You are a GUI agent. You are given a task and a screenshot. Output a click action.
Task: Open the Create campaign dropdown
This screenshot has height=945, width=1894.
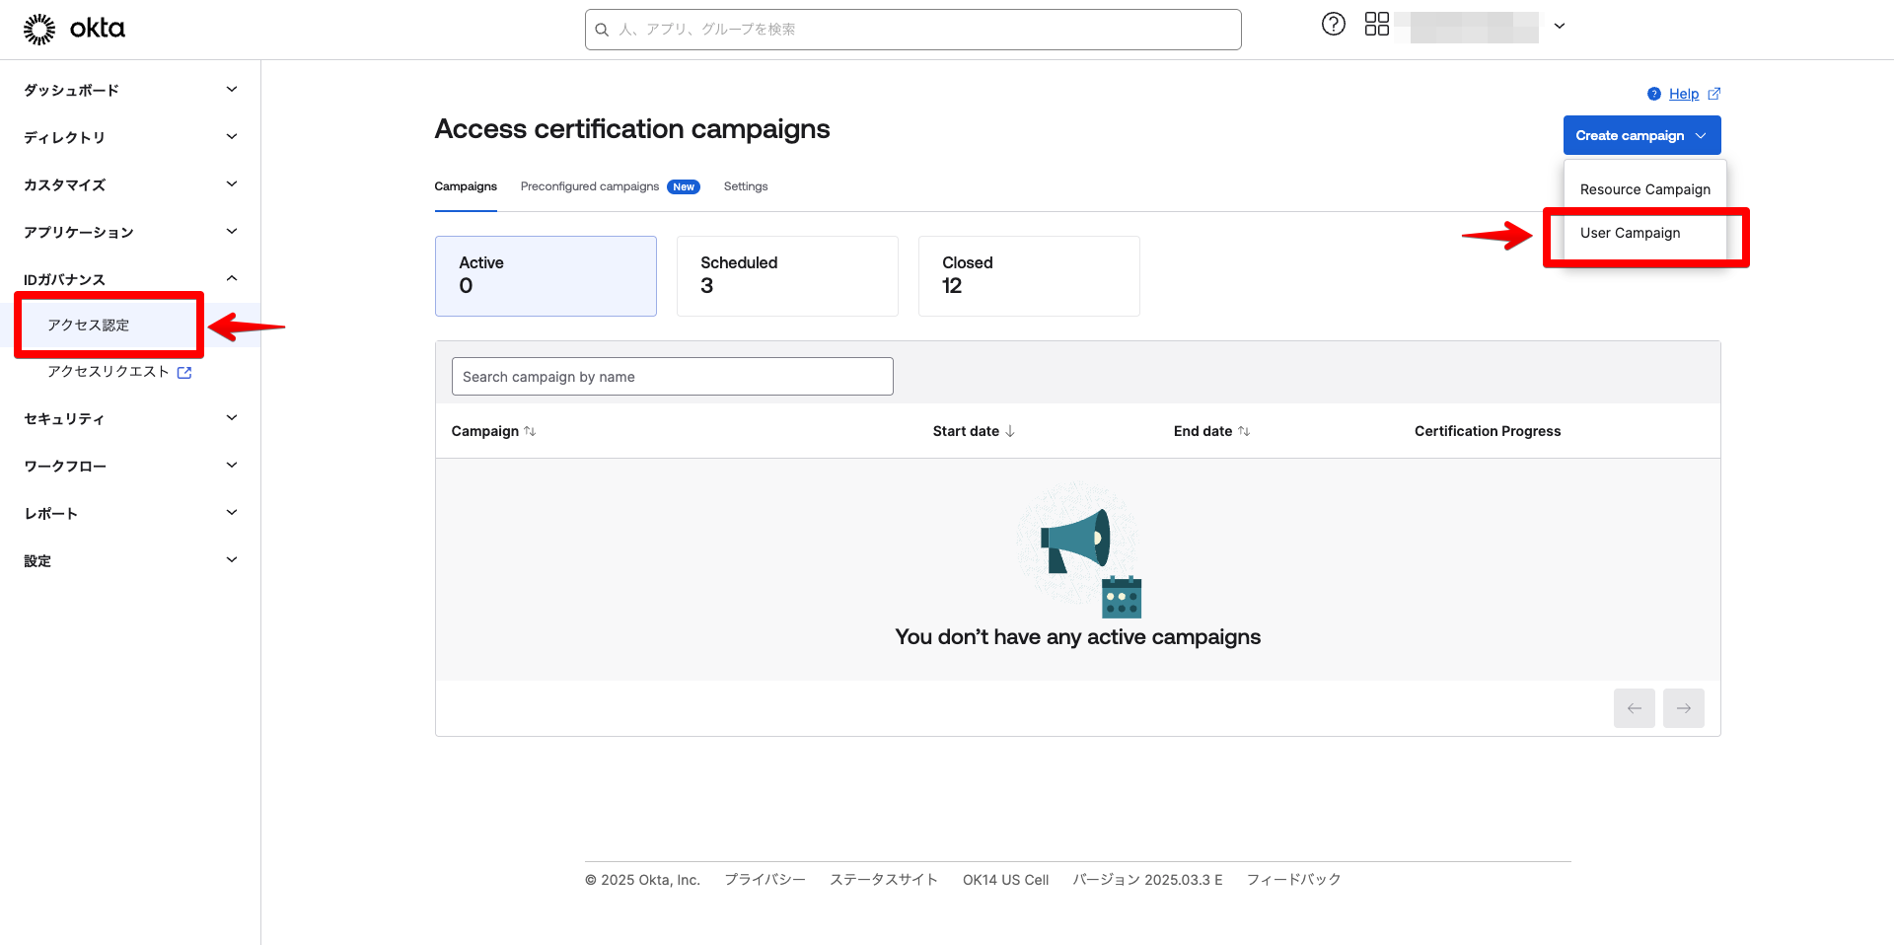click(x=1640, y=135)
